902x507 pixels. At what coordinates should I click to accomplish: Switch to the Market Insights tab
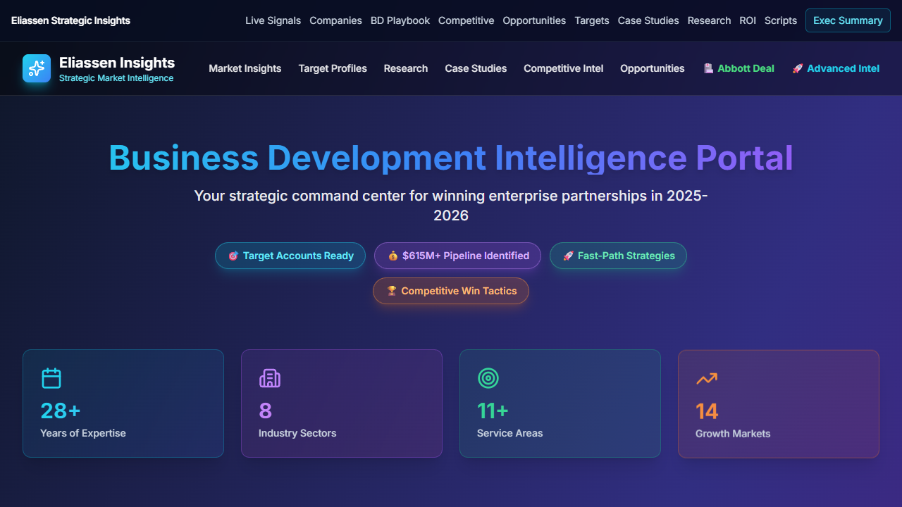(245, 68)
